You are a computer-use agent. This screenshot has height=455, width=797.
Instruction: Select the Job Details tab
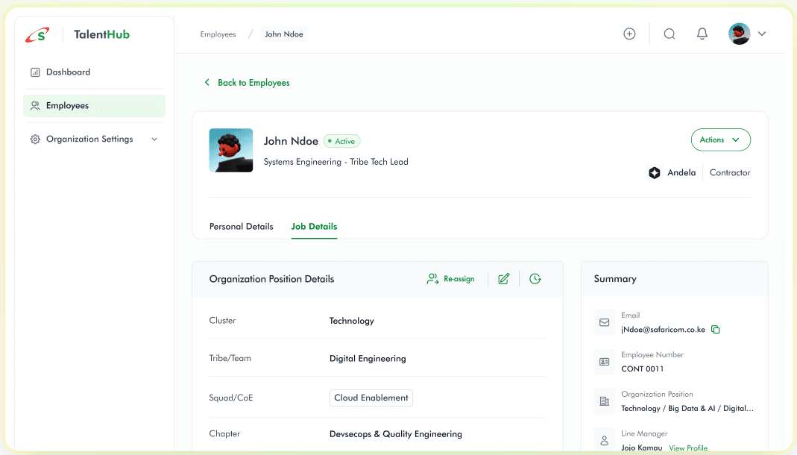[314, 227]
